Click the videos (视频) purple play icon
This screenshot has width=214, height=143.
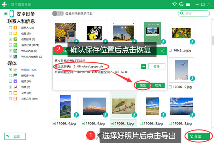point(15,81)
